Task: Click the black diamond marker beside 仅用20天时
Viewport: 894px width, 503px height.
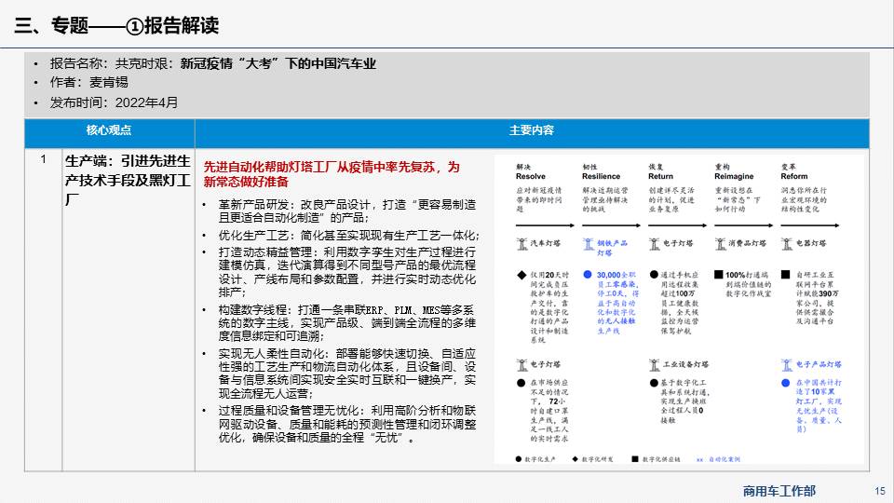Action: (x=521, y=275)
